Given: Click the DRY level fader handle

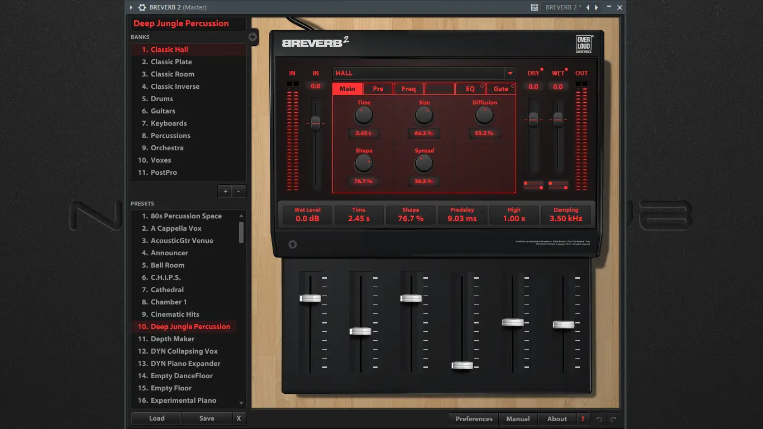Looking at the screenshot, I should (533, 119).
